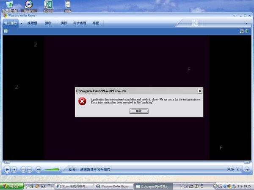Click the Windows Media Player title icon
Image resolution: width=254 pixels, height=190 pixels.
point(5,16)
